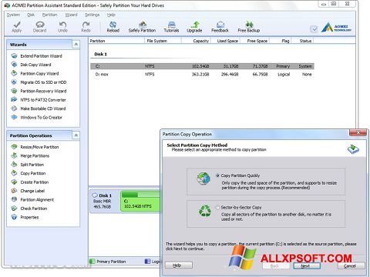Click the AOMEI Technology logo
370x277 pixels.
pyautogui.click(x=336, y=28)
